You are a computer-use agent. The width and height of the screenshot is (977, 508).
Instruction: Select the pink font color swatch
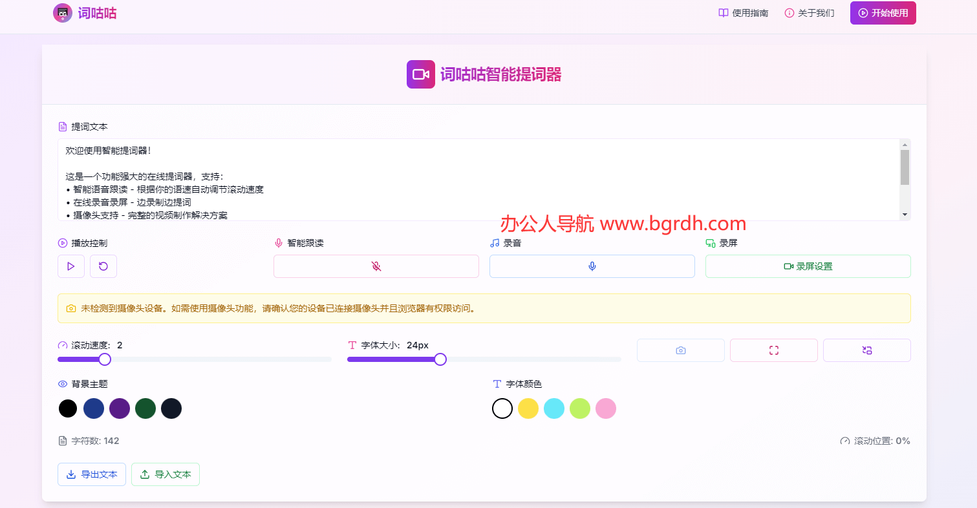click(x=606, y=408)
